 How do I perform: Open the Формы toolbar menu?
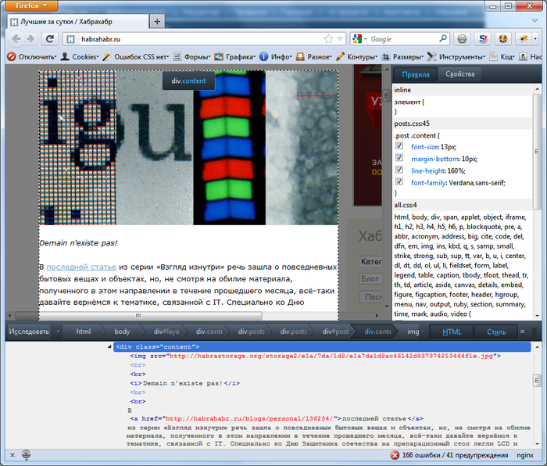(x=192, y=56)
